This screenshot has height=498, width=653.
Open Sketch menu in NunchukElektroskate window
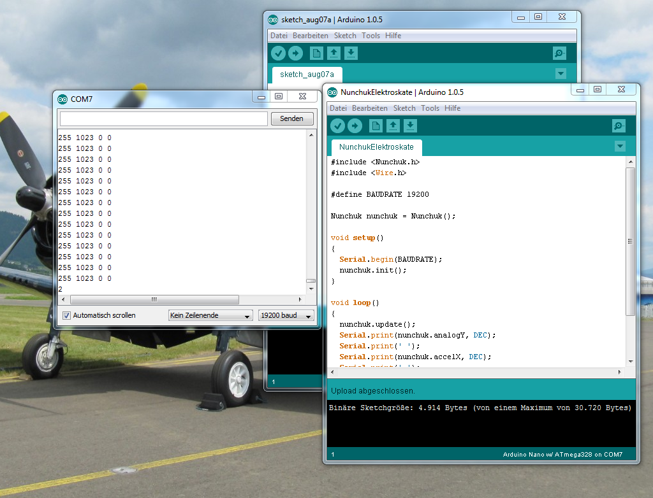tap(404, 108)
